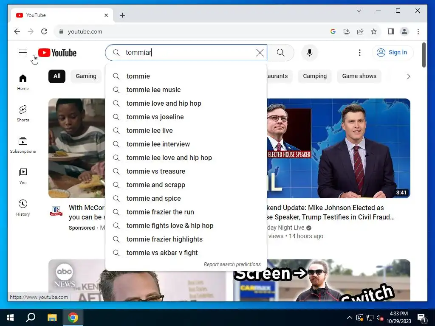This screenshot has width=435, height=326.
Task: Clear the search box with the X
Action: [260, 53]
